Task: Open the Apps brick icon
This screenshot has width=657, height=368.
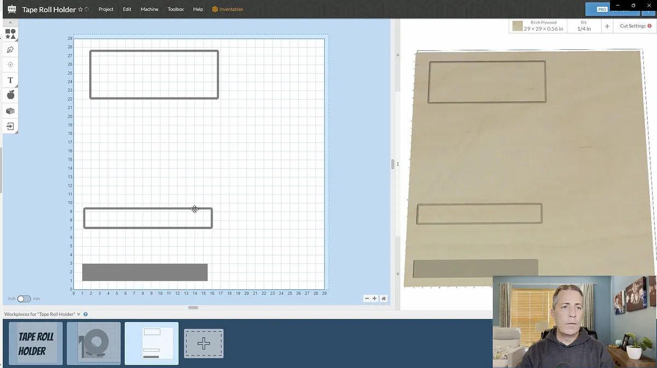Action: (10, 111)
